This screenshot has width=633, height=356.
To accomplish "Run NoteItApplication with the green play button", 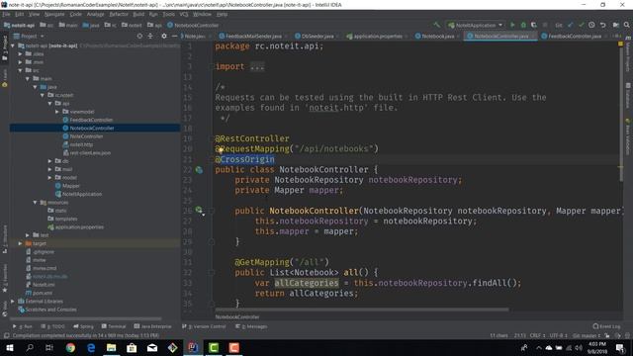I will pyautogui.click(x=512, y=25).
